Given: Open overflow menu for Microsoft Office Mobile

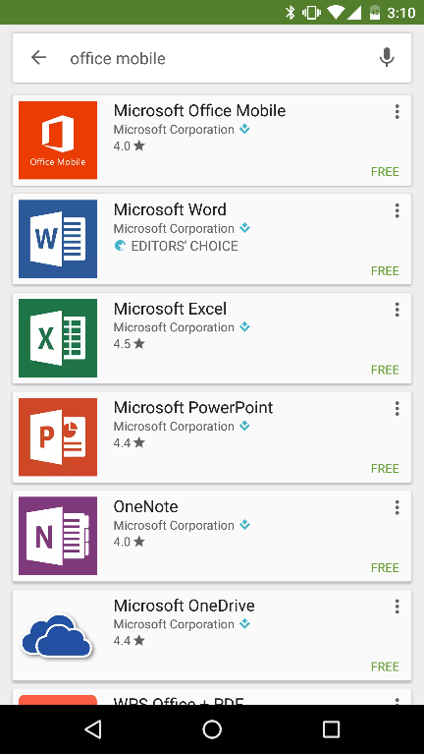Looking at the screenshot, I should 397,111.
